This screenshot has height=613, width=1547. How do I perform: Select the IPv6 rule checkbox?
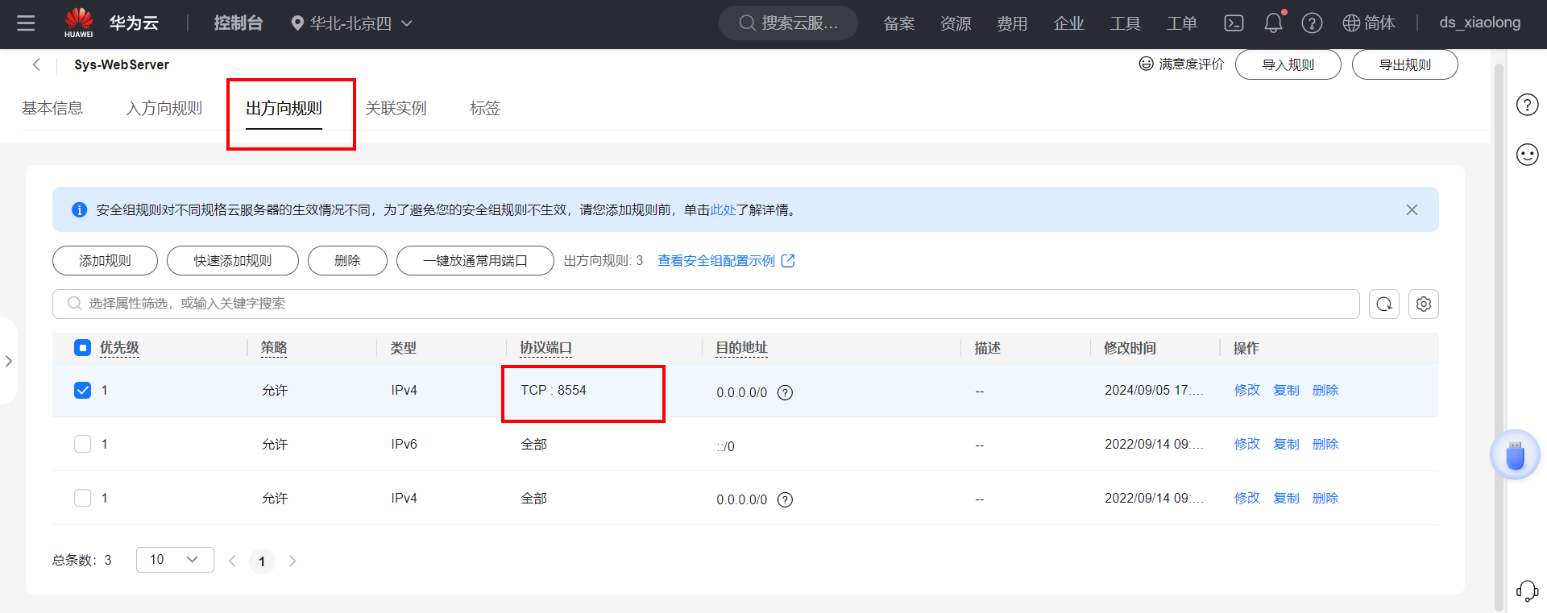[x=83, y=445]
